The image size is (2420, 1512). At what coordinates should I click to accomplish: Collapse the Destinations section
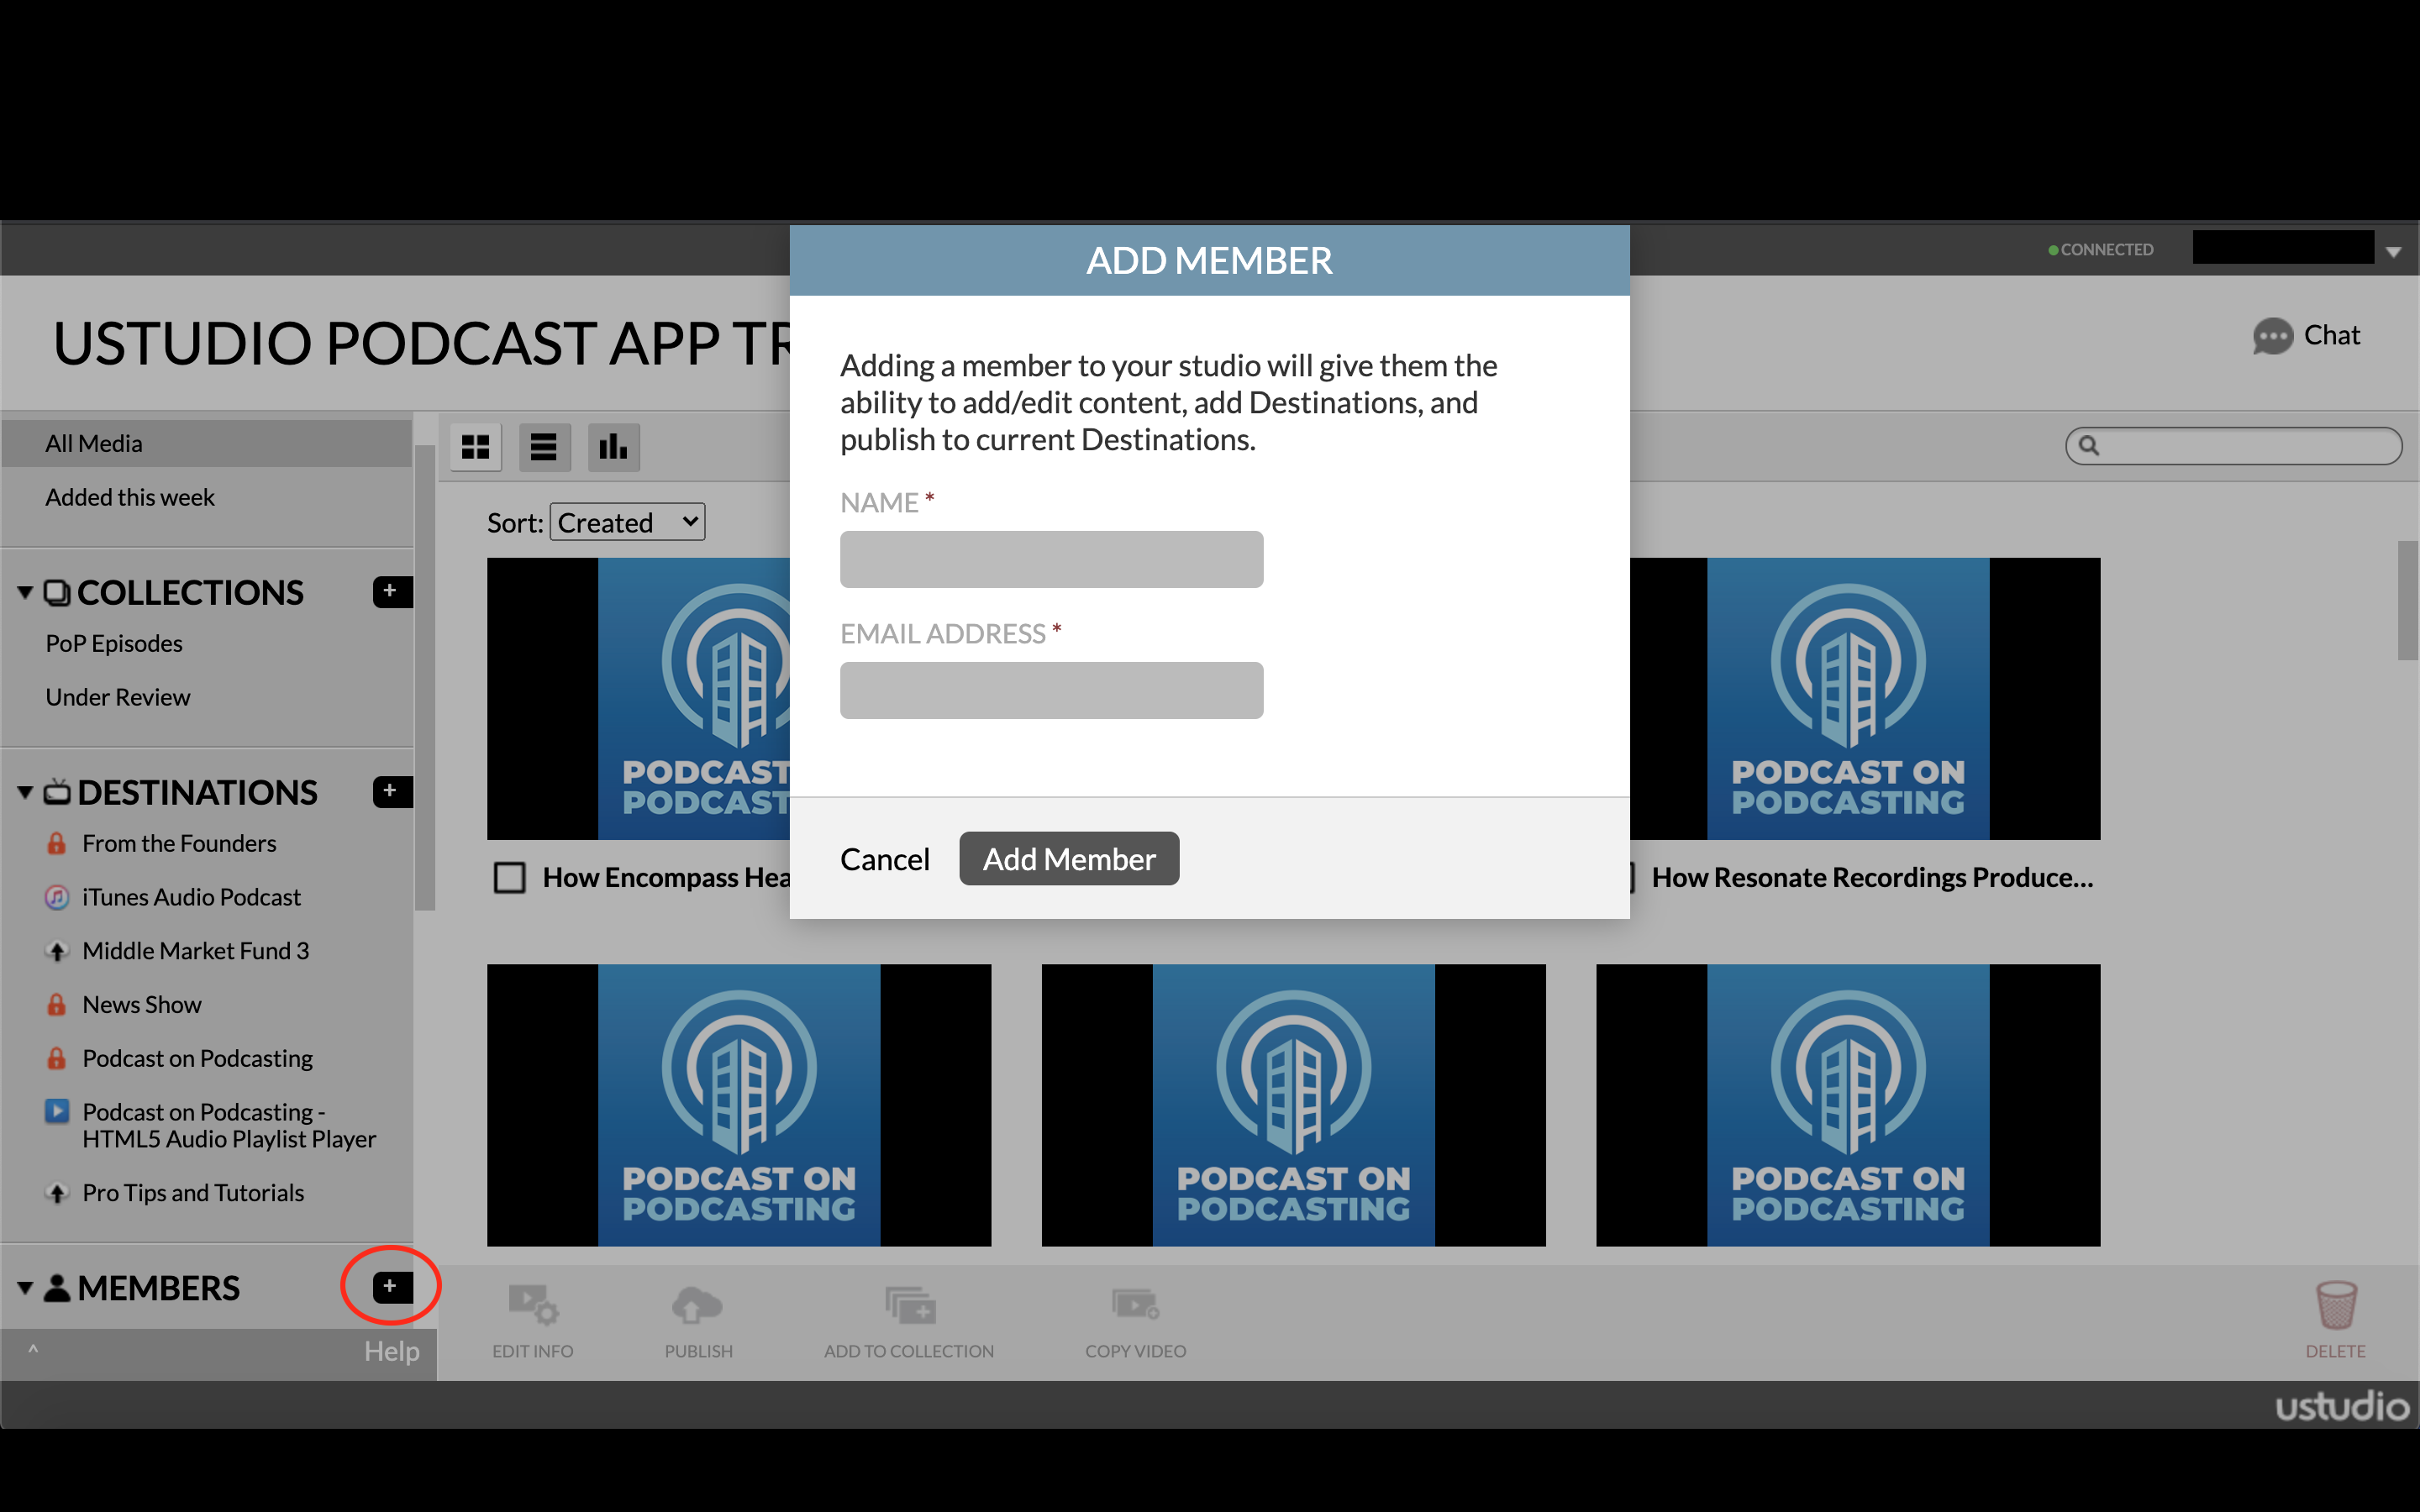[26, 792]
